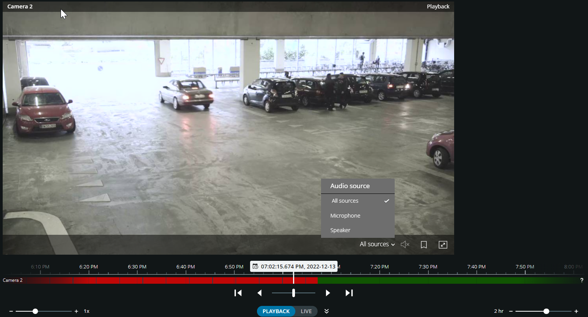
Task: Add a bookmark with the bookmark icon
Action: tap(424, 245)
